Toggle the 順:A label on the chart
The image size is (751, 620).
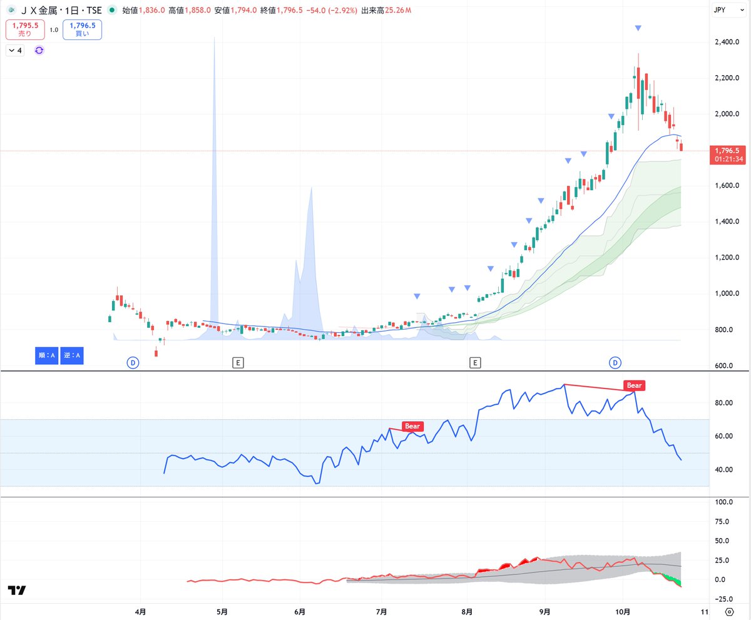tap(46, 355)
